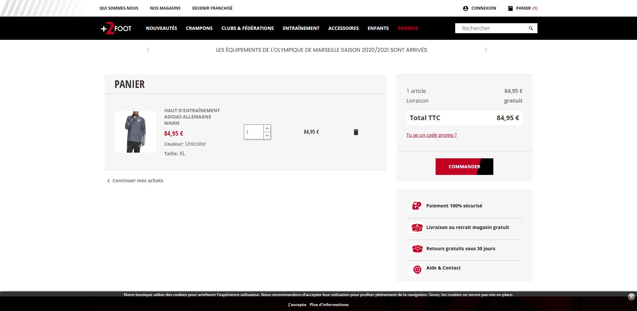This screenshot has width=637, height=311.
Task: Open the 'Tu as un code promo ?' link
Action: (x=431, y=135)
